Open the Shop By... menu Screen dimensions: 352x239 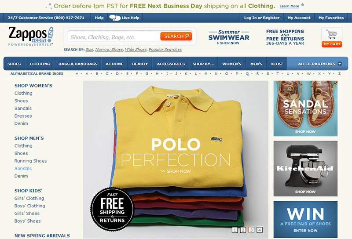point(203,64)
